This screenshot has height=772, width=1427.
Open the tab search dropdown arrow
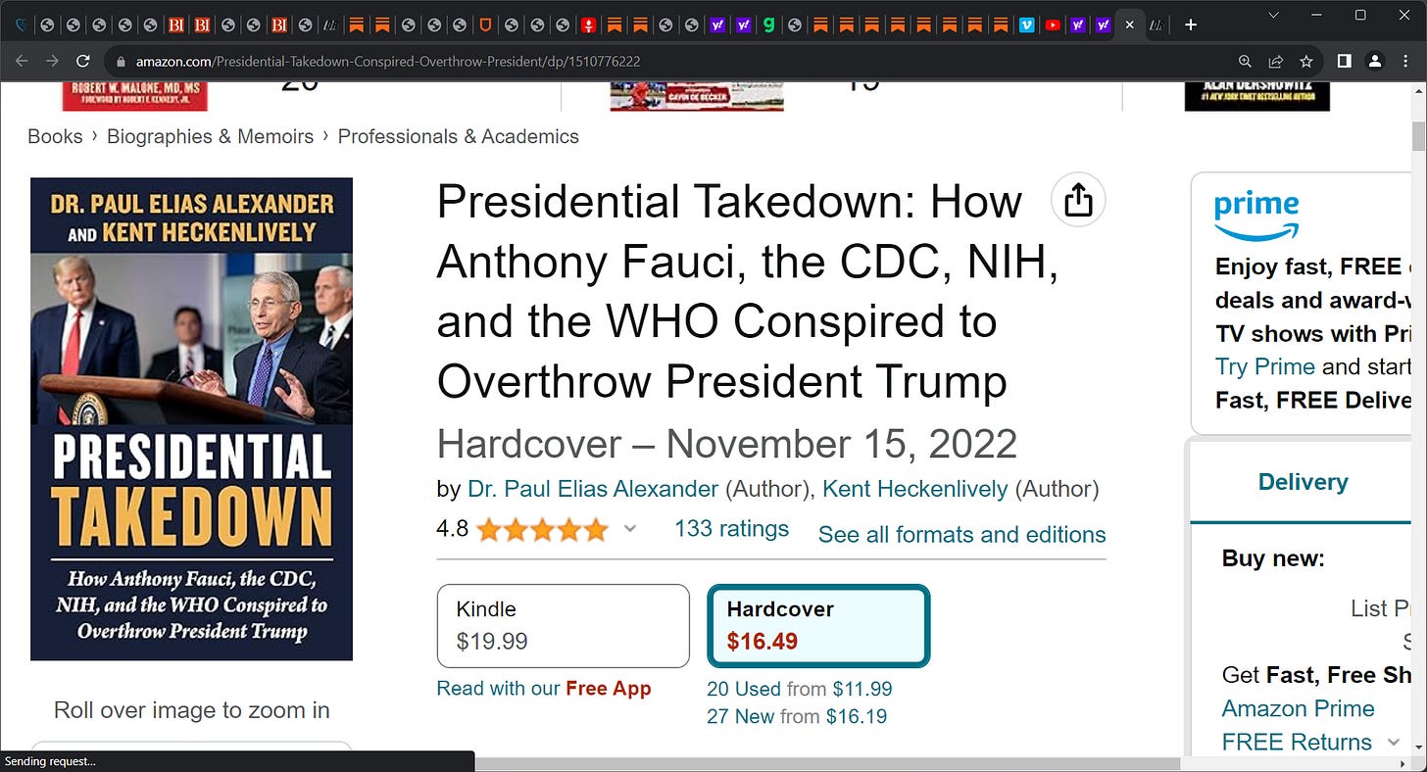1274,15
